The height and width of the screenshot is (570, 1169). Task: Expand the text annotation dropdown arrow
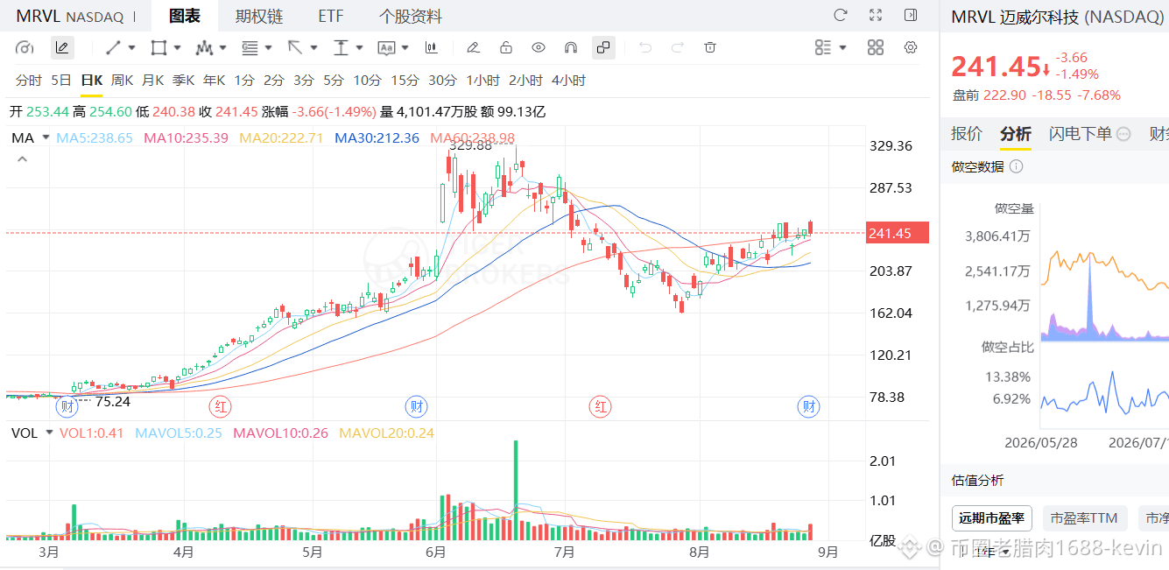point(405,47)
